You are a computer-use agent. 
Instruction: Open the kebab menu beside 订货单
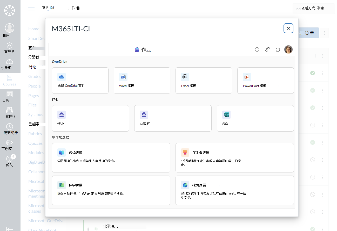tap(324, 33)
